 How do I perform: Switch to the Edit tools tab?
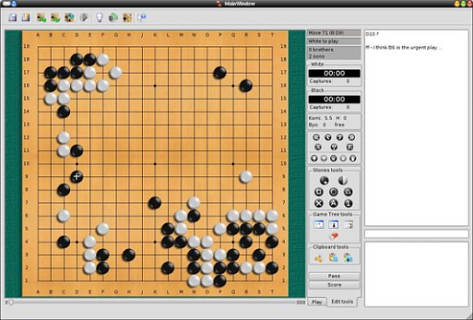point(342,302)
